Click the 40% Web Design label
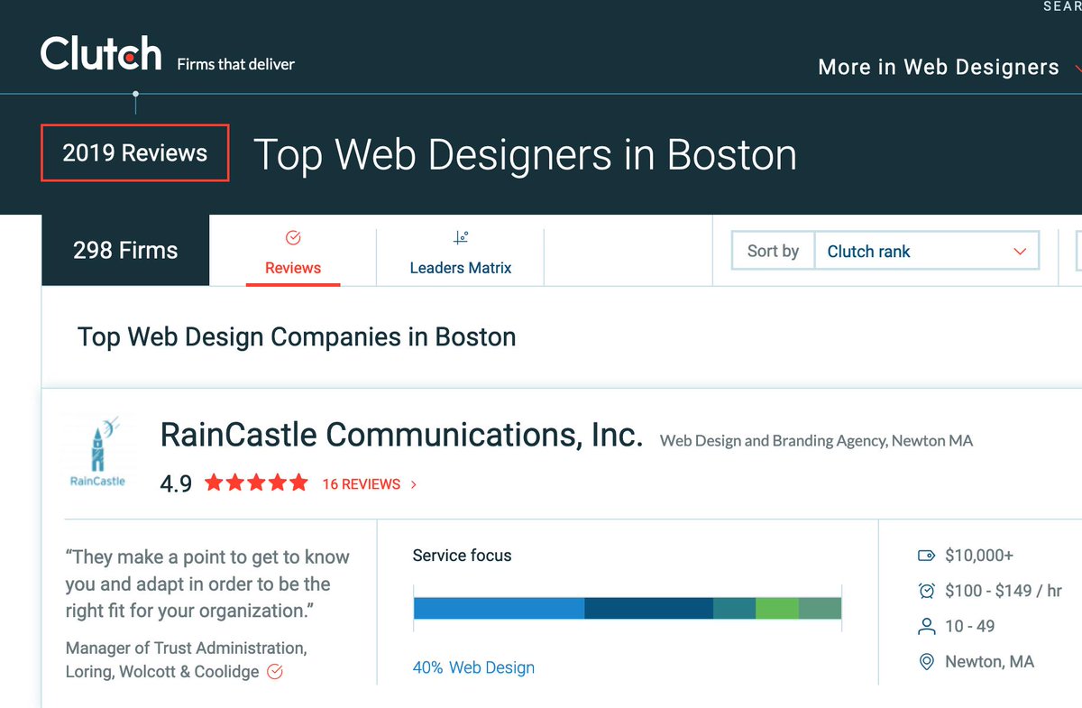 (473, 667)
